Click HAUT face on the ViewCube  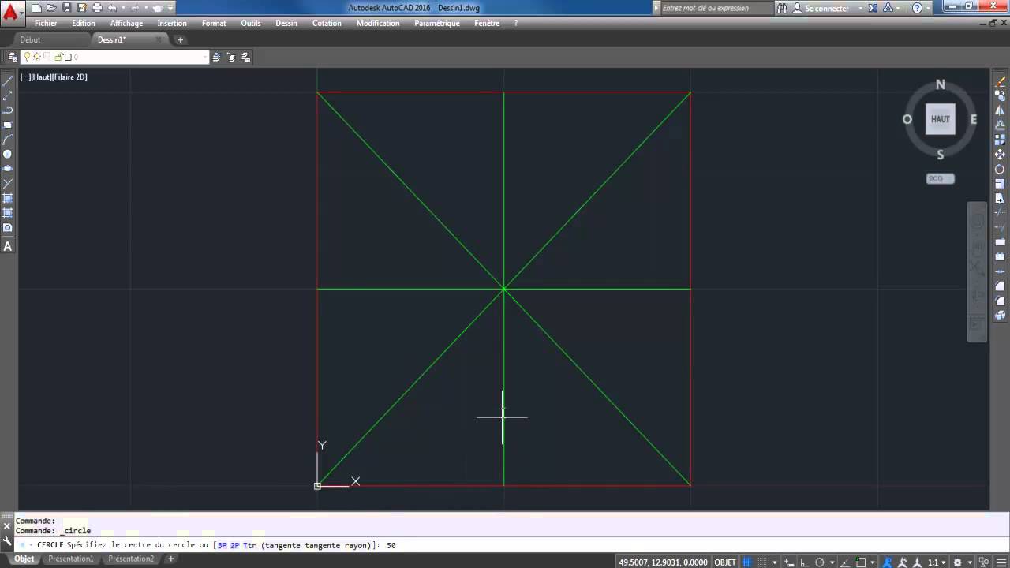(x=940, y=119)
